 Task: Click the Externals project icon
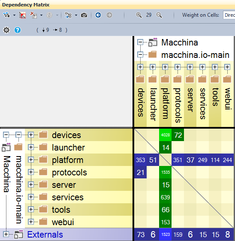point(18,235)
